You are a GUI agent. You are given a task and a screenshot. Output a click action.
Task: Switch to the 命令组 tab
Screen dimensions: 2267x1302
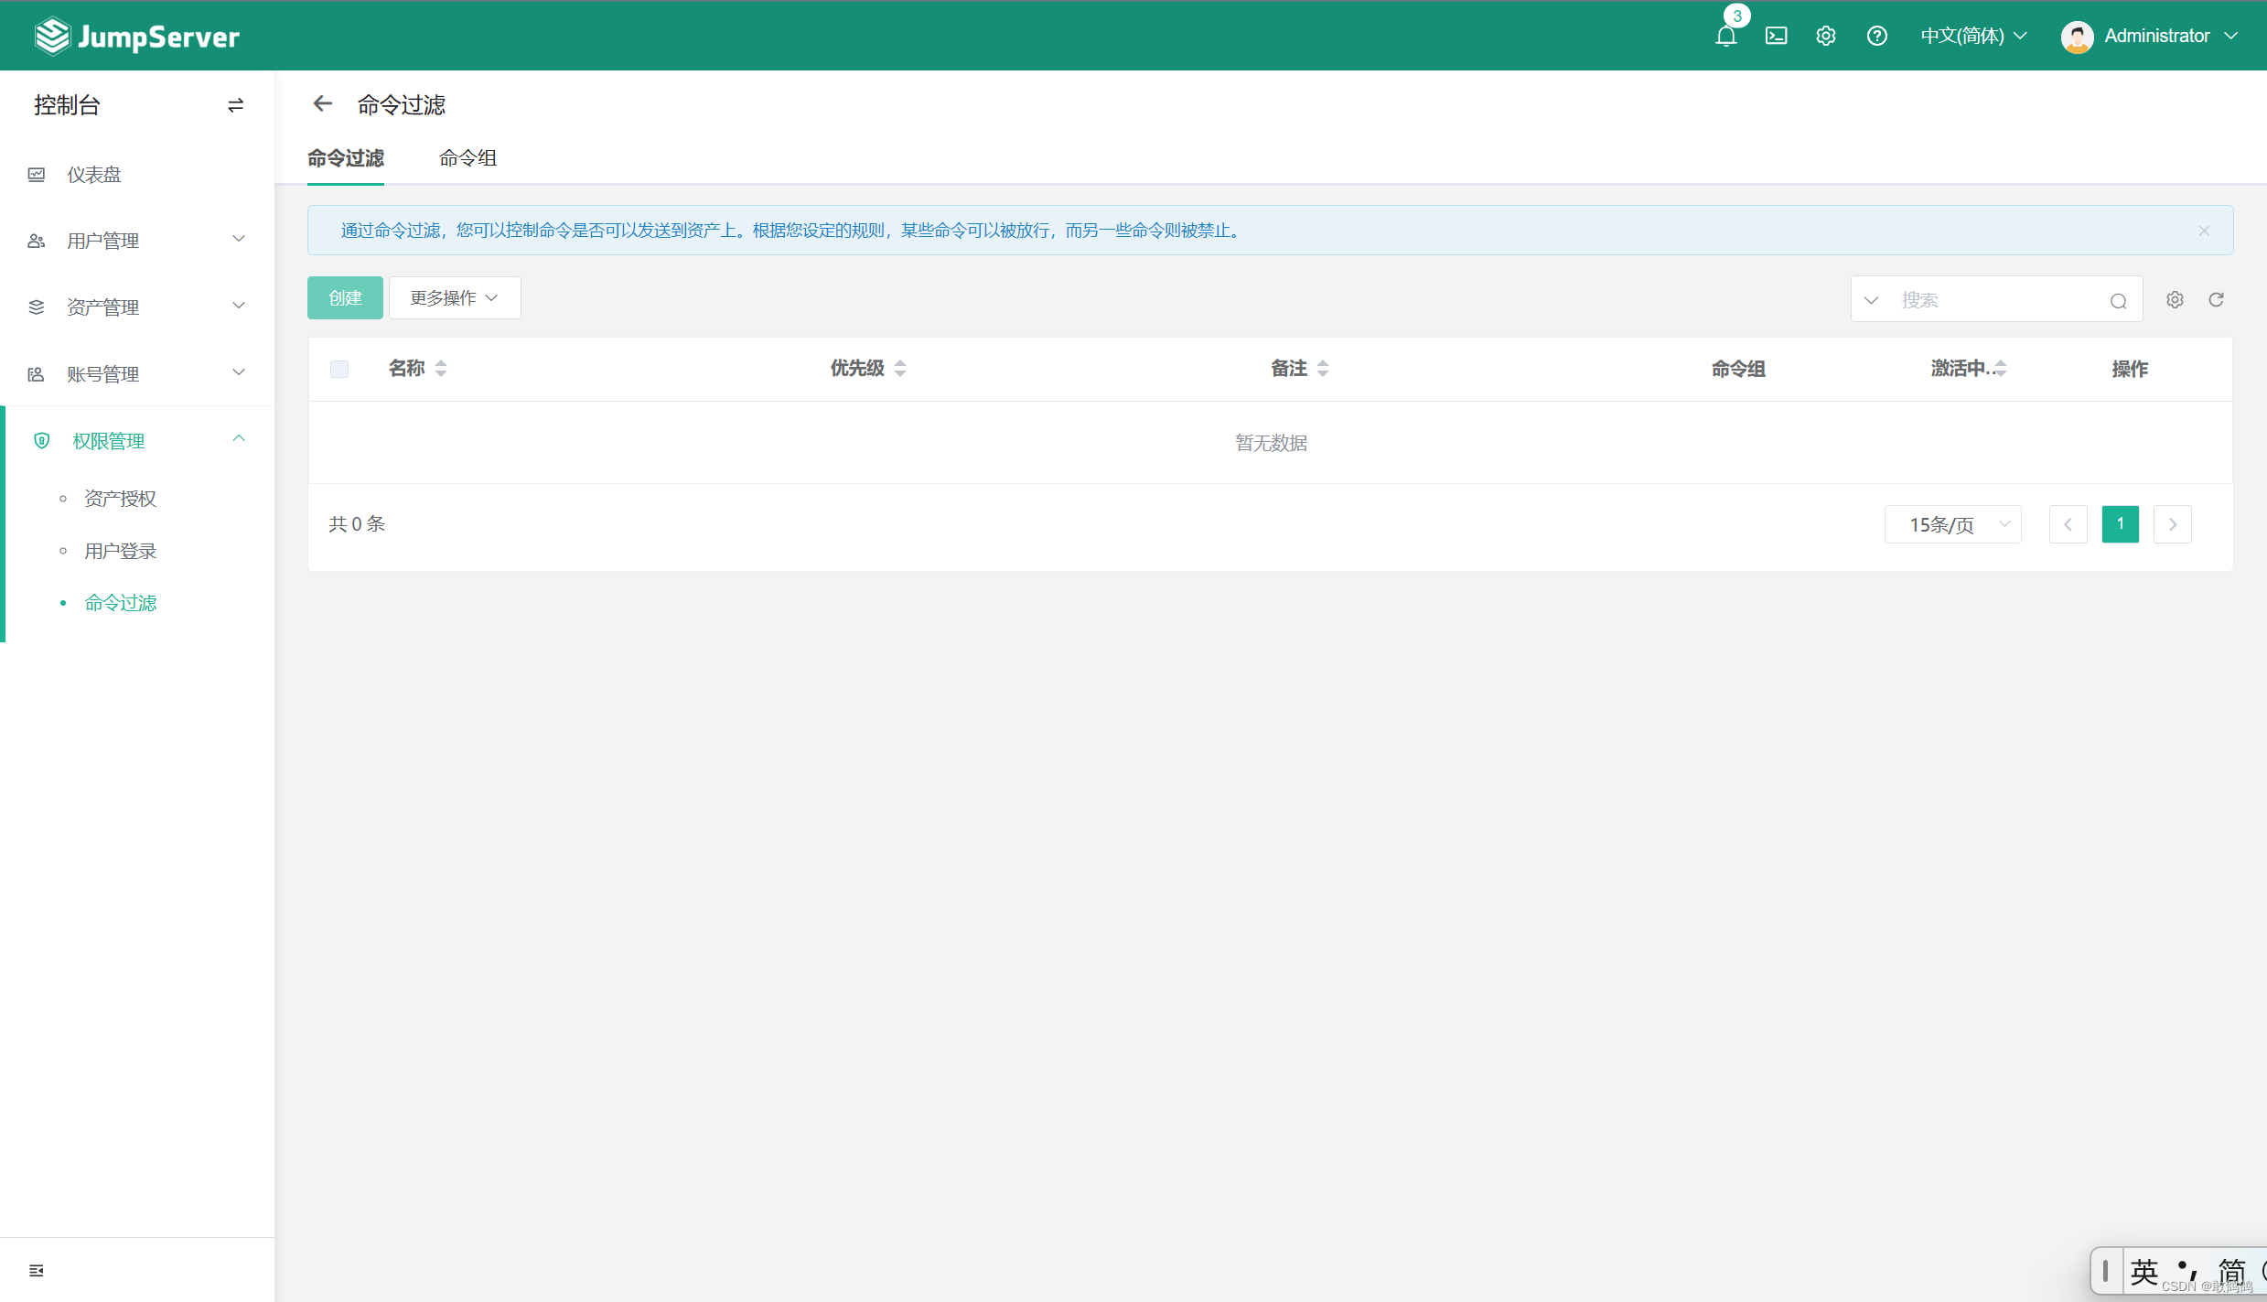point(467,158)
